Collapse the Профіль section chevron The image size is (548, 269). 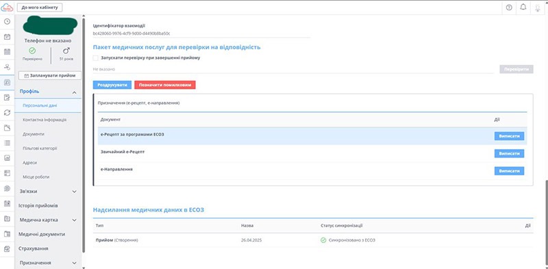pos(74,92)
